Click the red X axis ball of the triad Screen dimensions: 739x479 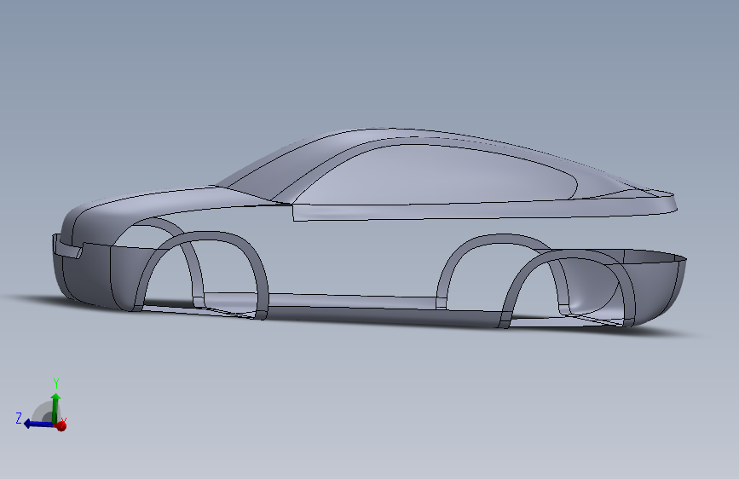pyautogui.click(x=61, y=425)
